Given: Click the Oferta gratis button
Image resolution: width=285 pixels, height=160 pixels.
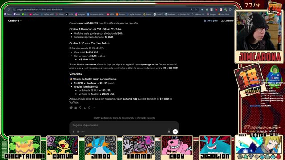Looking at the screenshot, I should [x=211, y=21].
